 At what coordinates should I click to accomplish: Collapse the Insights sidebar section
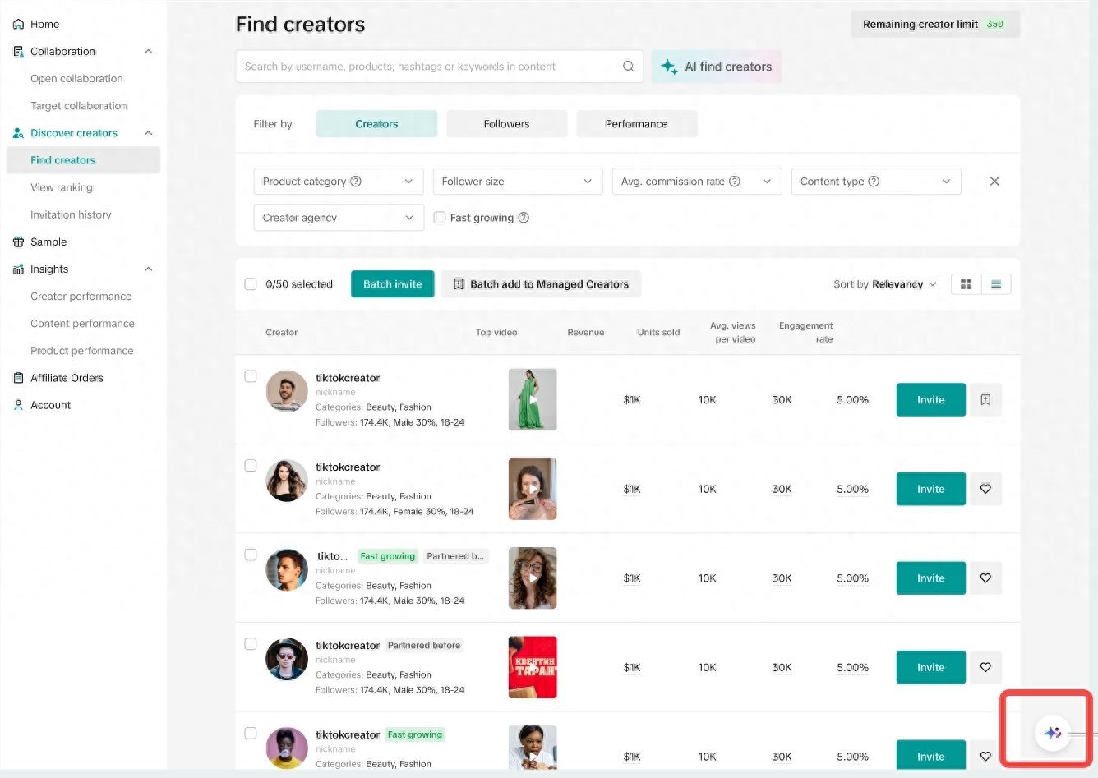(x=149, y=269)
